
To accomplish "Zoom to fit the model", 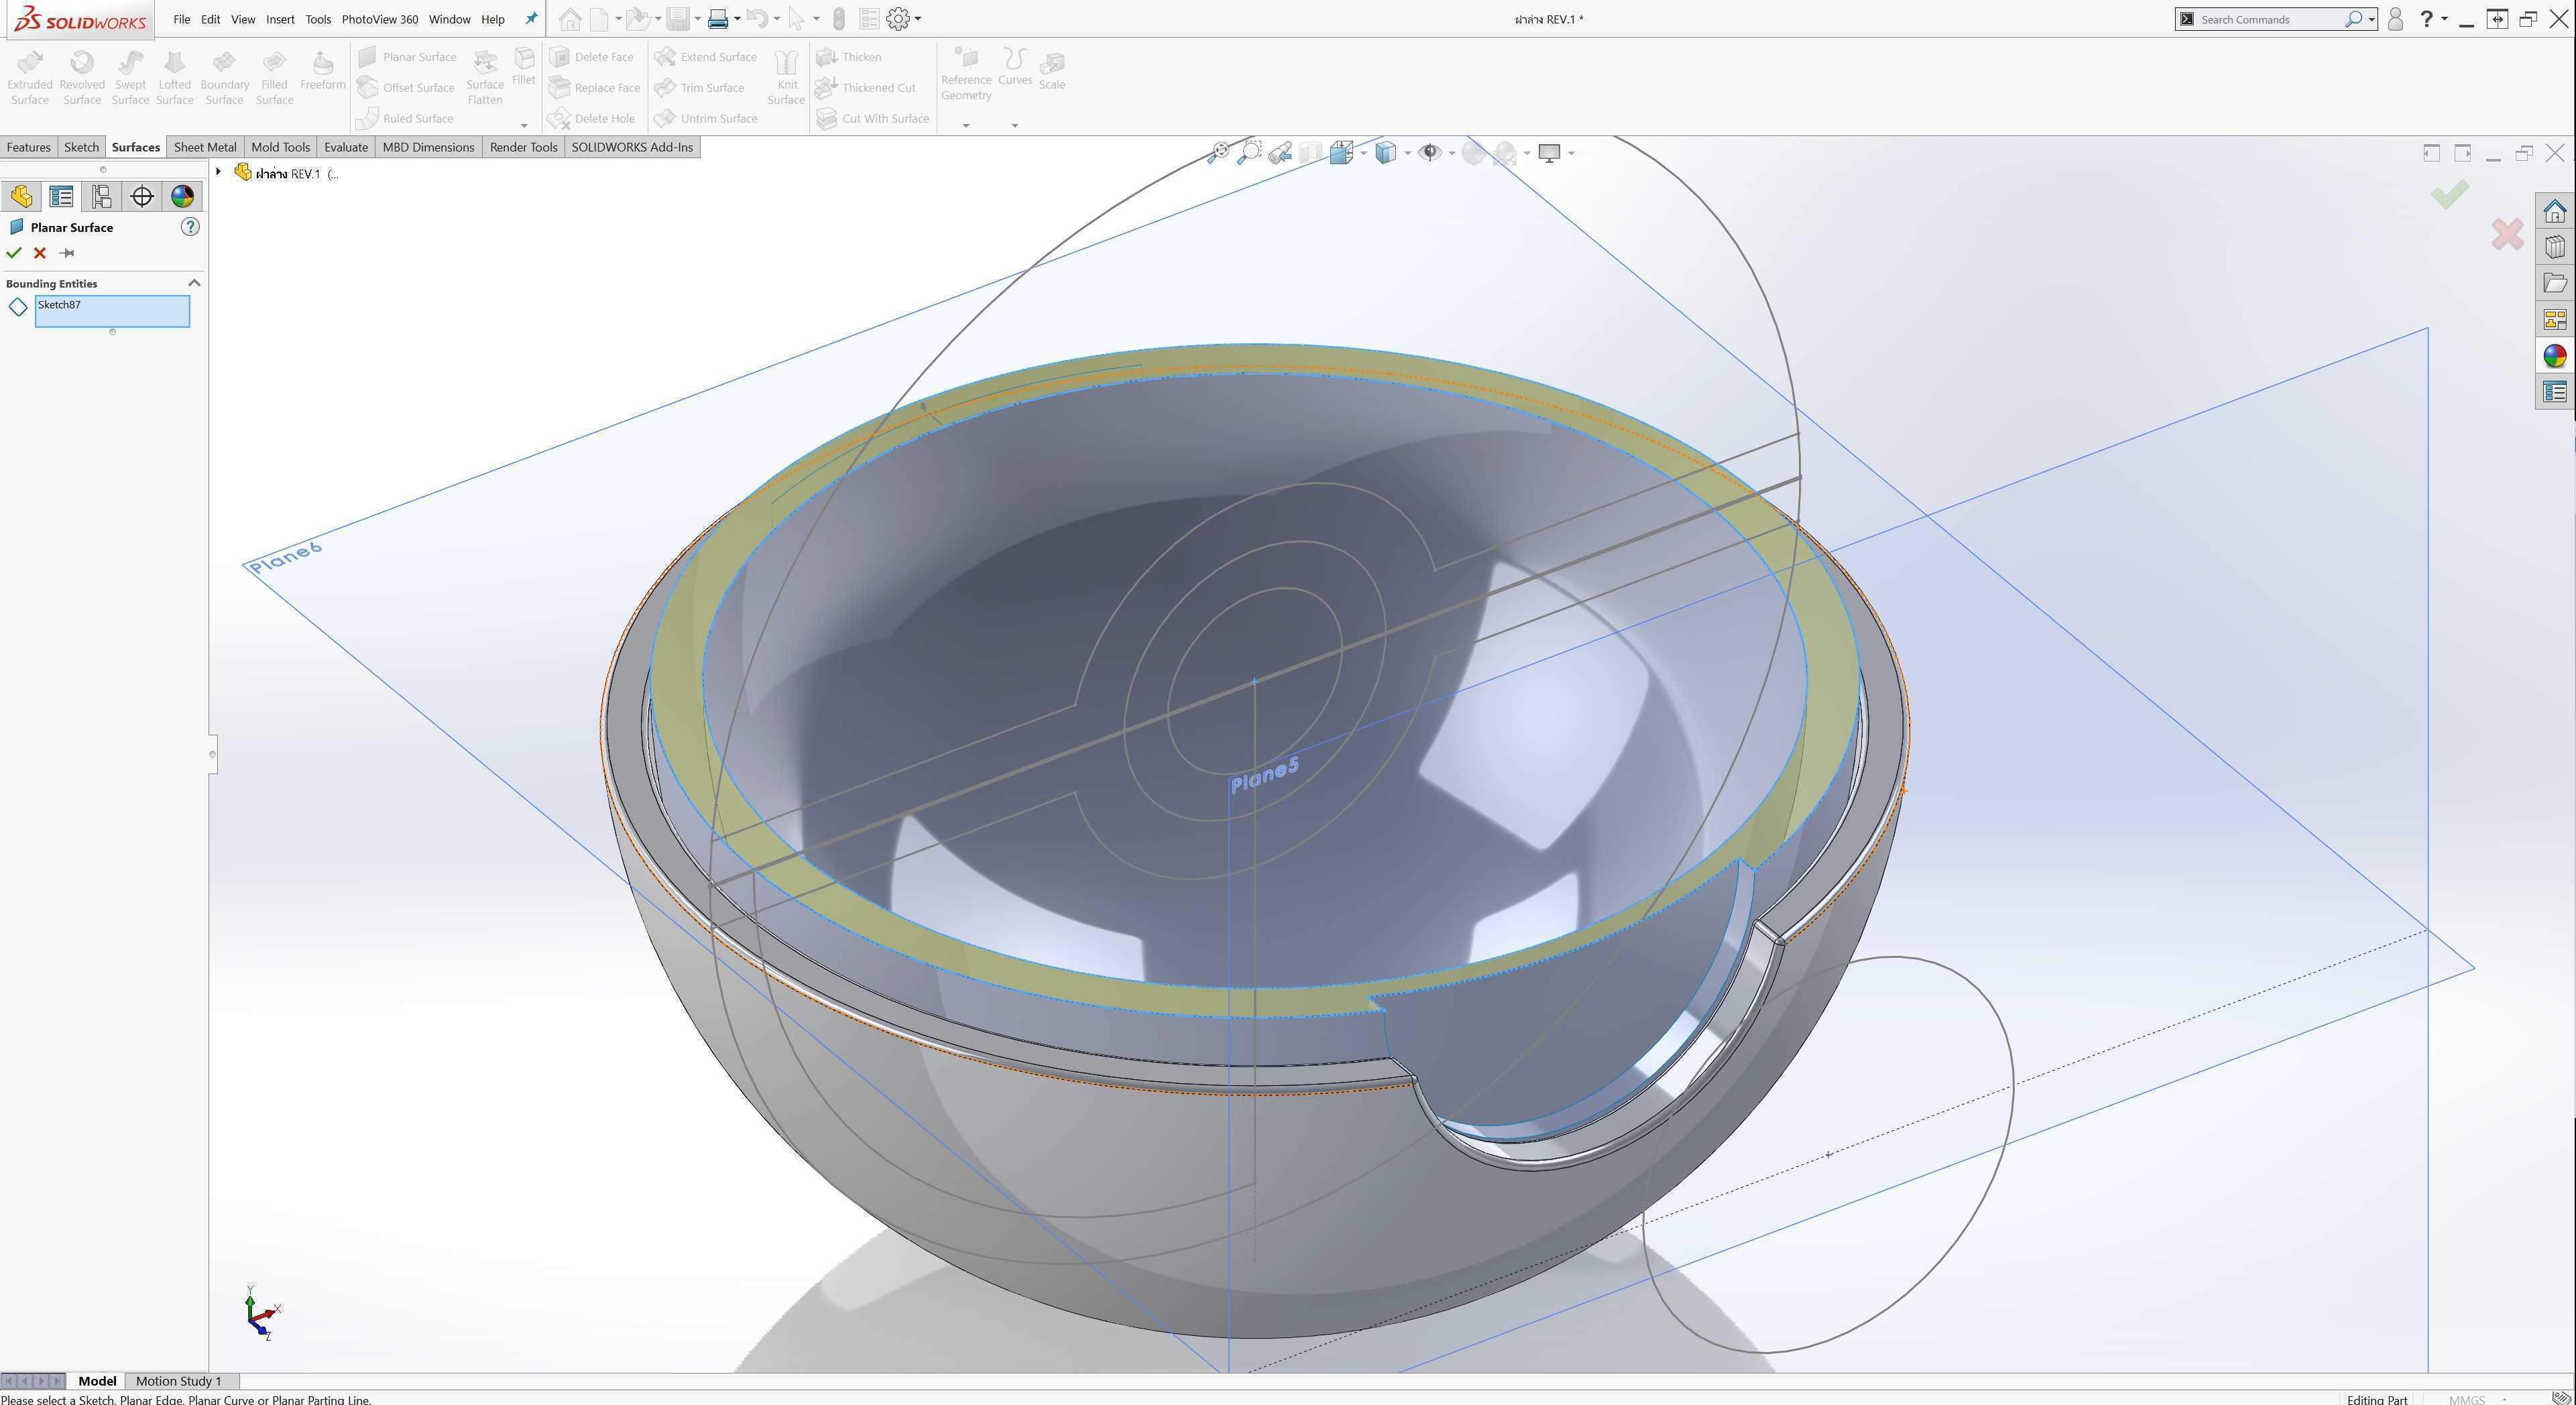I will coord(1219,153).
